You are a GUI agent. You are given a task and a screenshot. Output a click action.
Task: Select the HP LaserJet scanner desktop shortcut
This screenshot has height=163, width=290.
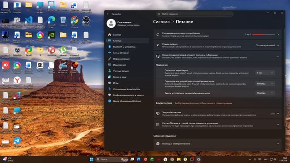(x=63, y=67)
